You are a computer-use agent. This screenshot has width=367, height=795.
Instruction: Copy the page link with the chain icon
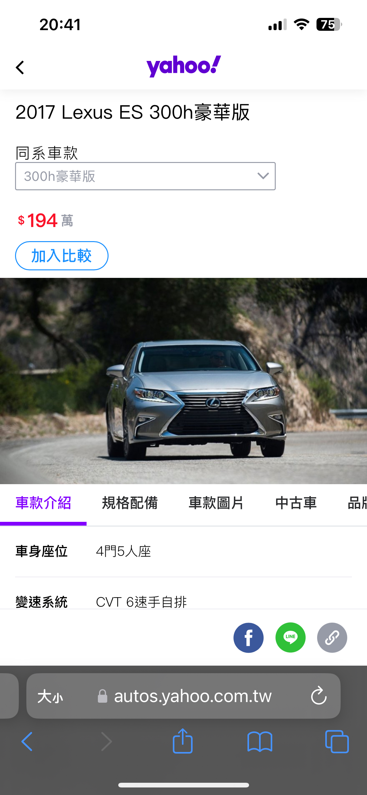[332, 638]
